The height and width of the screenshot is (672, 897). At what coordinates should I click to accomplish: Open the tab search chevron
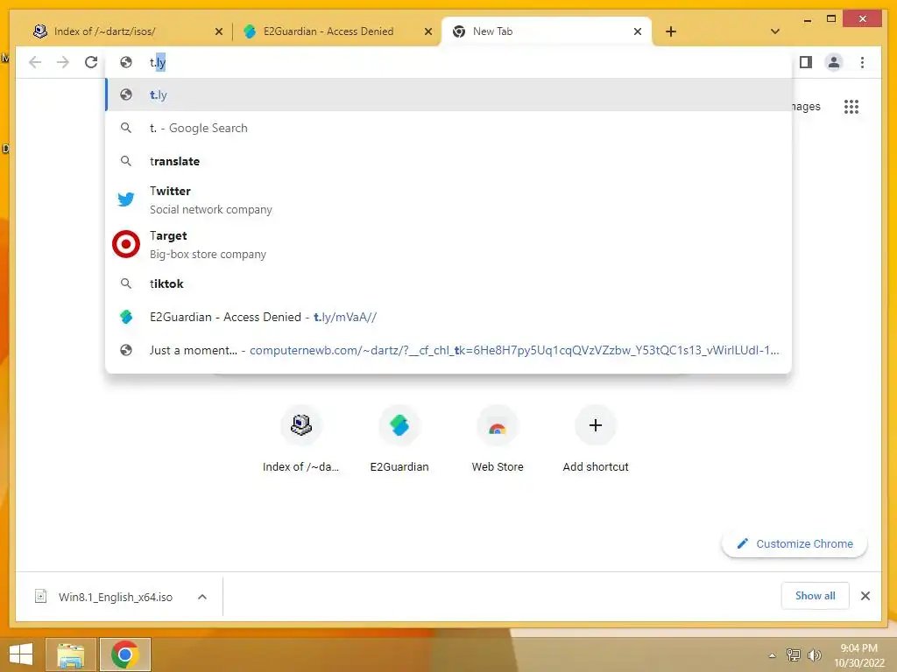click(774, 31)
